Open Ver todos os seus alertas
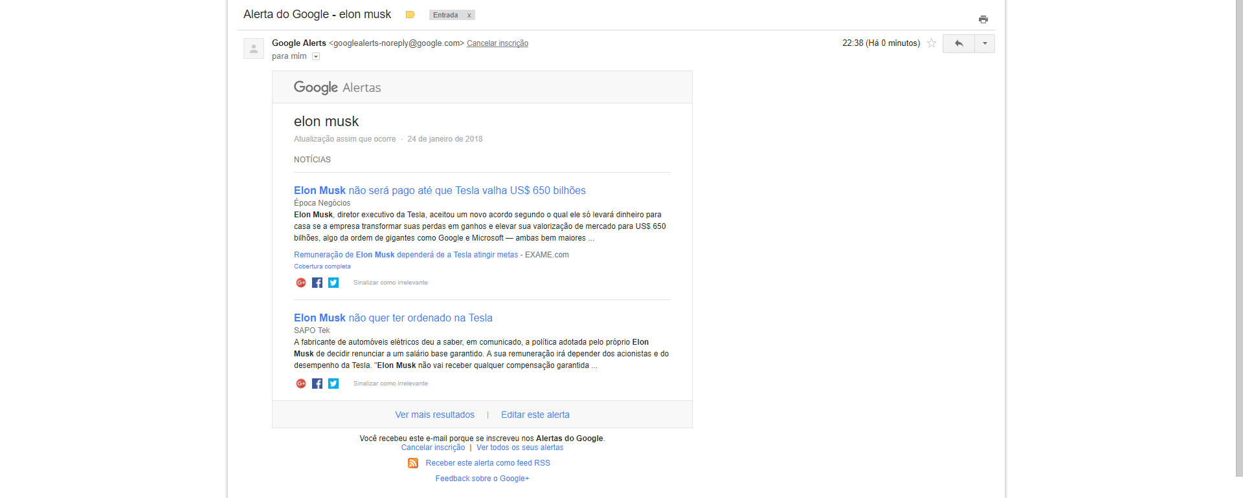Viewport: 1243px width, 498px height. pos(520,448)
